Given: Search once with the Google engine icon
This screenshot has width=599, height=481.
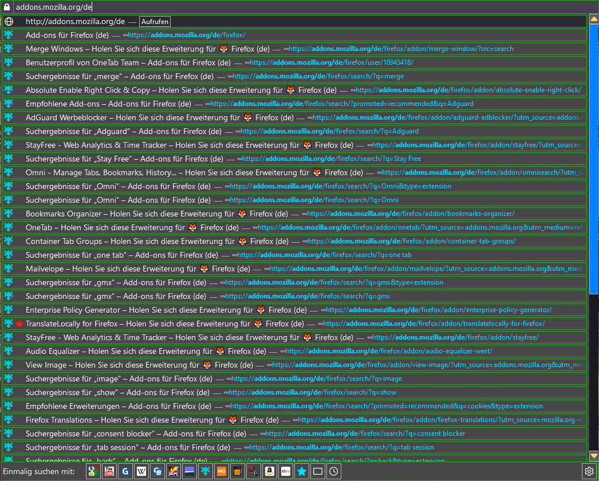Looking at the screenshot, I should click(93, 471).
